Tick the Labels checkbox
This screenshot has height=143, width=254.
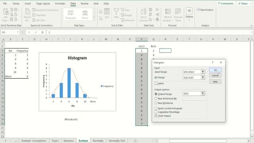pos(156,83)
